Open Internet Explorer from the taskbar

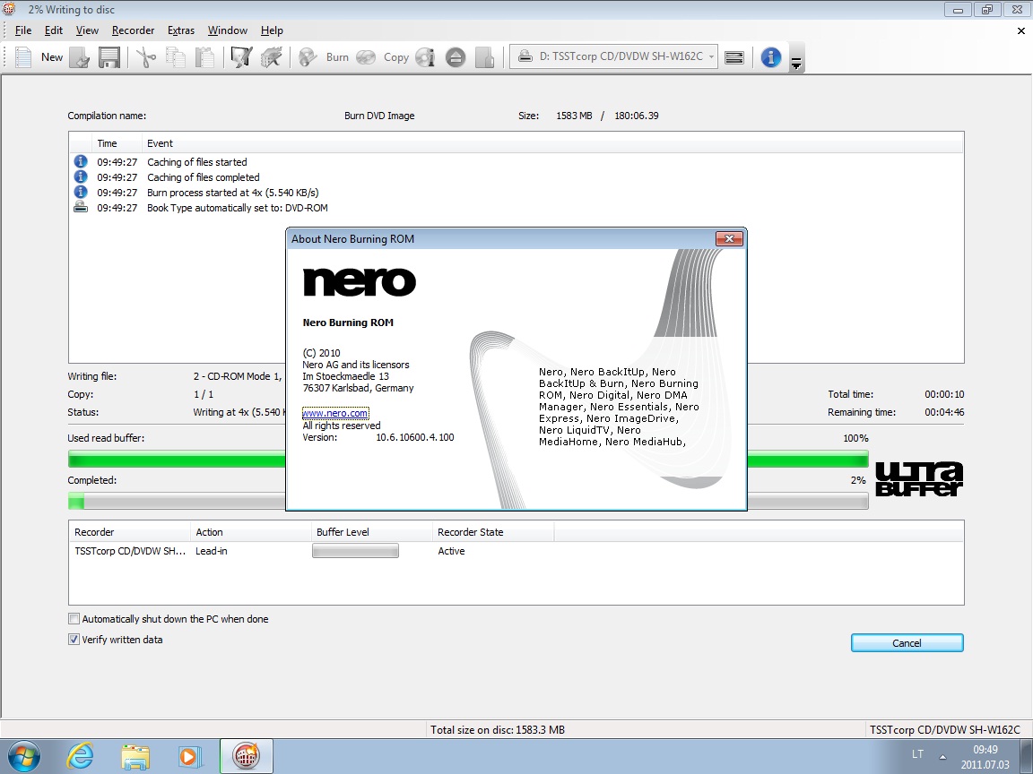(x=80, y=756)
